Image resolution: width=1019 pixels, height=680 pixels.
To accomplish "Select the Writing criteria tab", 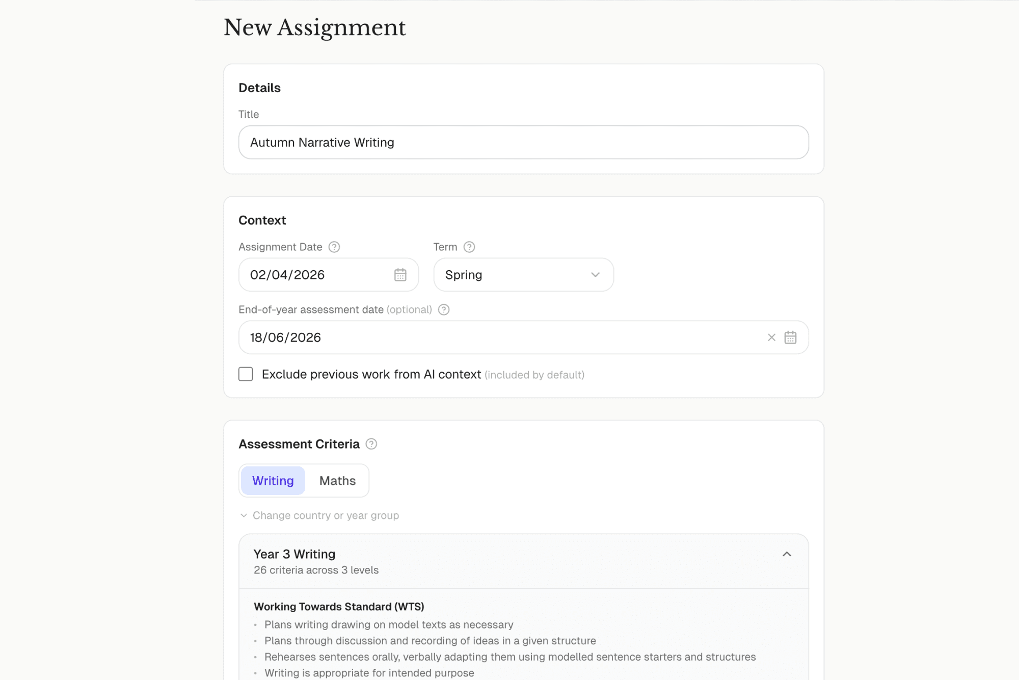I will [x=273, y=480].
